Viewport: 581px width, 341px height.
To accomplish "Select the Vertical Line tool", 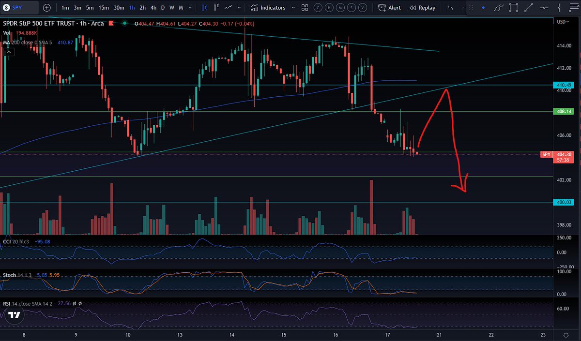I will (560, 7).
